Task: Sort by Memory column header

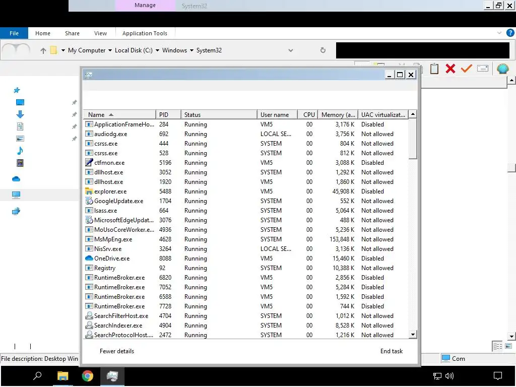Action: pos(338,114)
